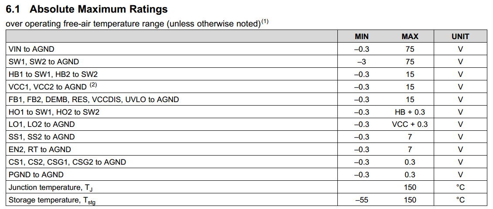
Task: Click the "Absolute Maximum Ratings" section heading
Action: [99, 9]
